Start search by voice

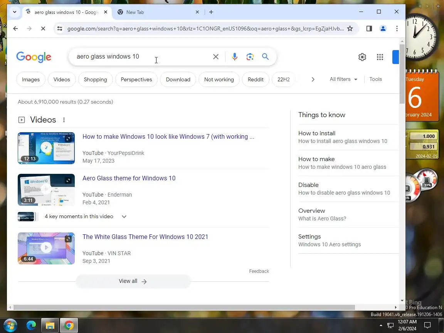pos(234,57)
